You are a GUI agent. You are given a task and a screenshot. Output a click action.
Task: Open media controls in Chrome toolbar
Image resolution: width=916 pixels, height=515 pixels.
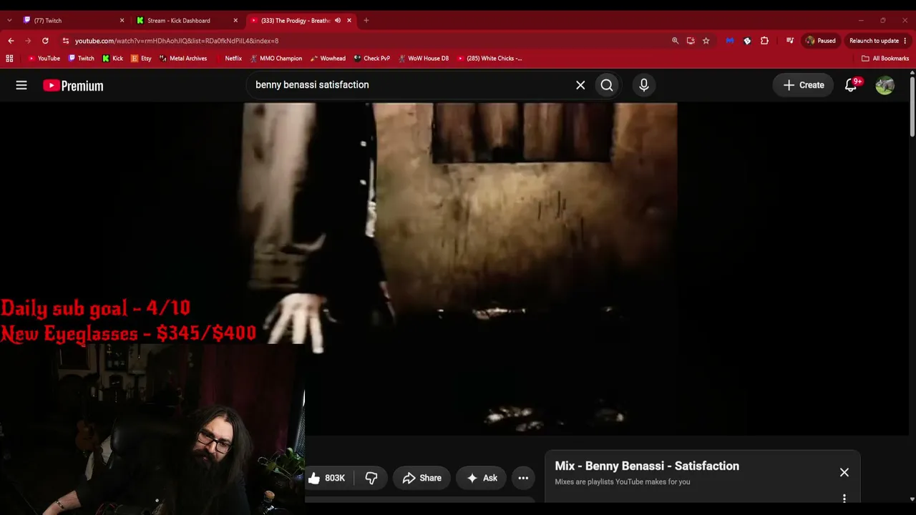(x=789, y=41)
